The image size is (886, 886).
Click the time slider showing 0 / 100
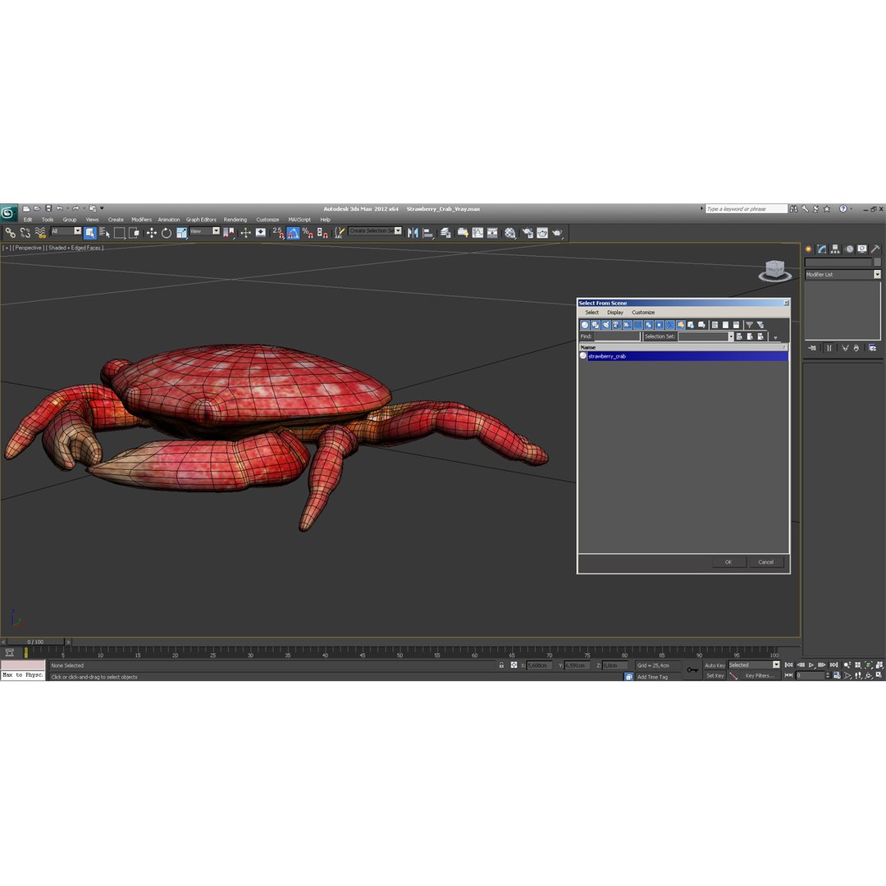35,642
